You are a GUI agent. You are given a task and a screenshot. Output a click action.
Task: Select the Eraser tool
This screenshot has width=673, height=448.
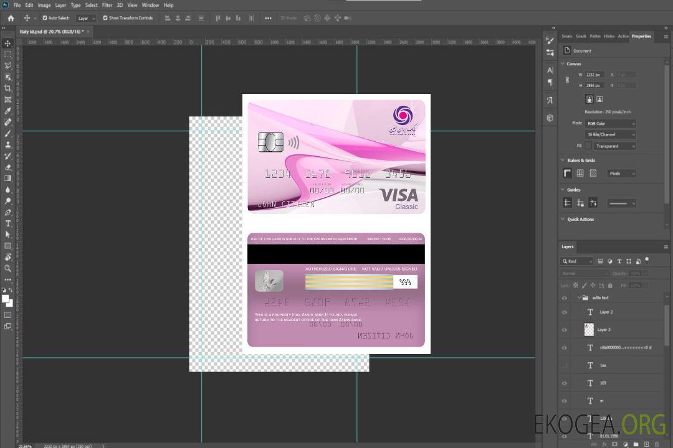coord(7,167)
